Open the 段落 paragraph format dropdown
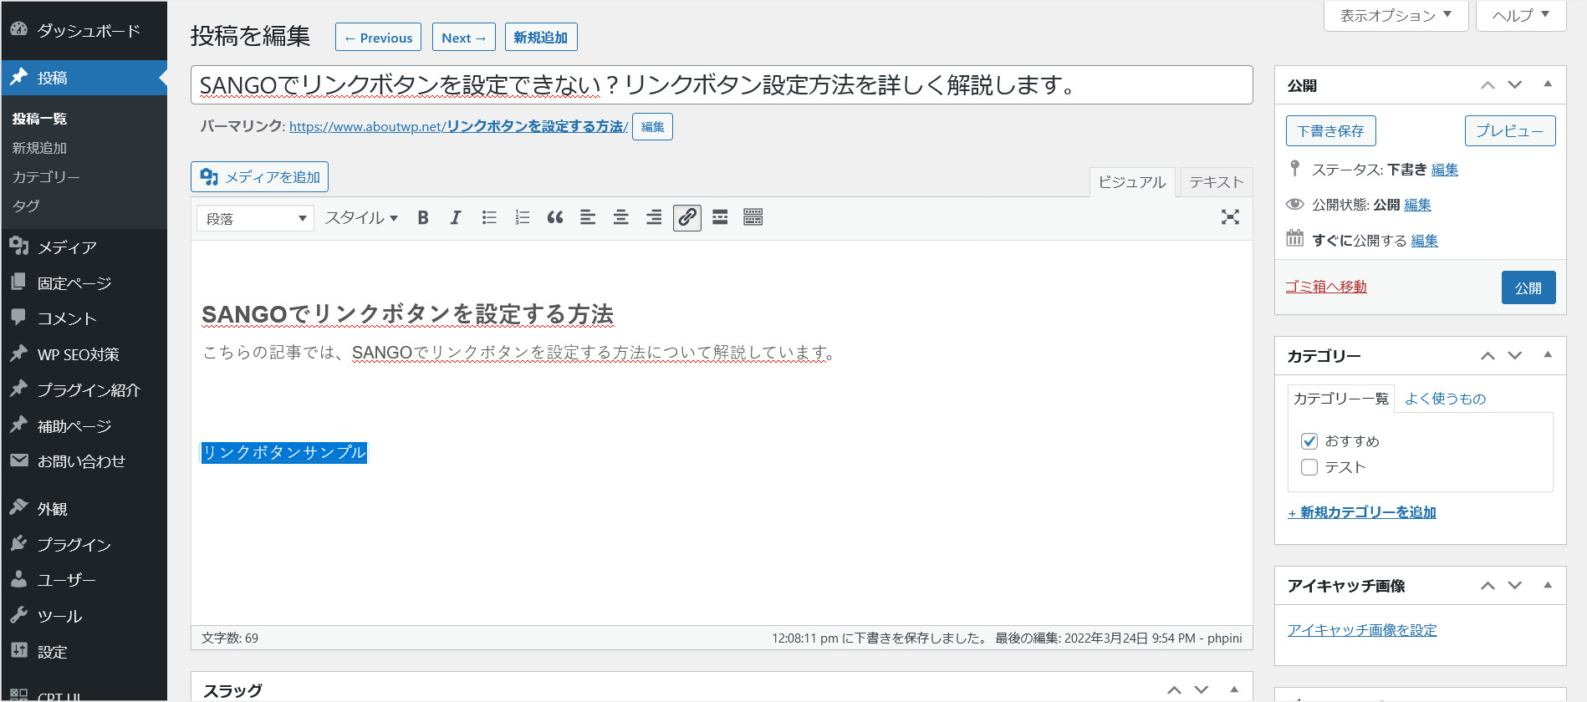This screenshot has height=702, width=1587. pos(255,219)
